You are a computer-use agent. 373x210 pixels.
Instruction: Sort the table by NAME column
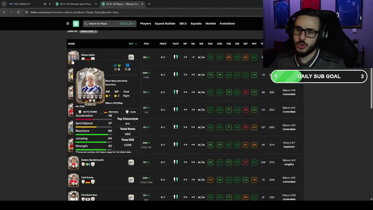tap(71, 44)
